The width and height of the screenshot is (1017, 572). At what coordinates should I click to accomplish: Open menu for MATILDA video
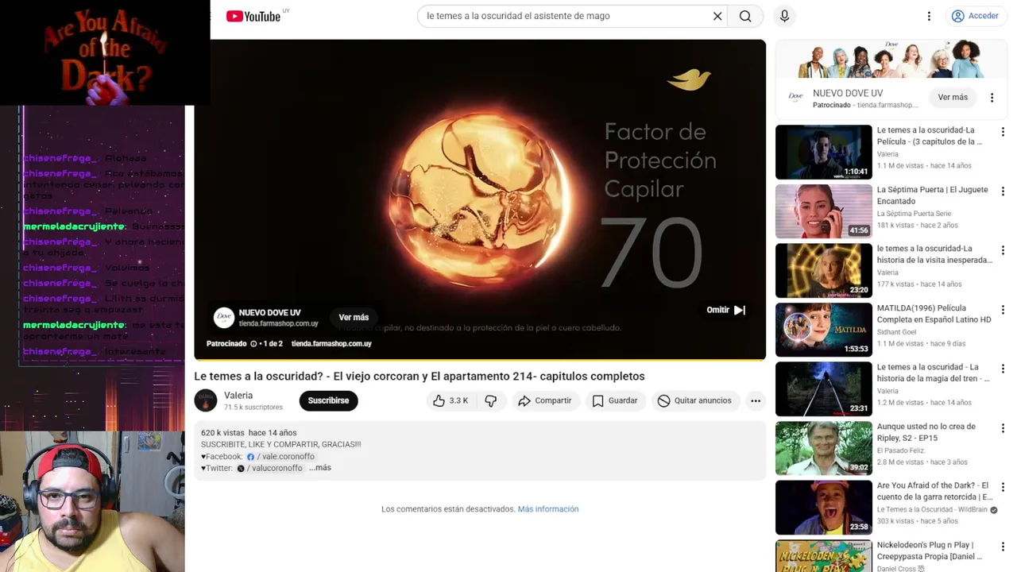click(x=1003, y=310)
